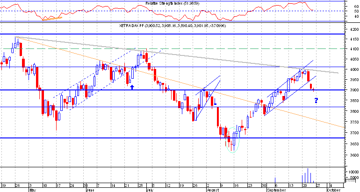Click the blue question mark annotation

316,101
